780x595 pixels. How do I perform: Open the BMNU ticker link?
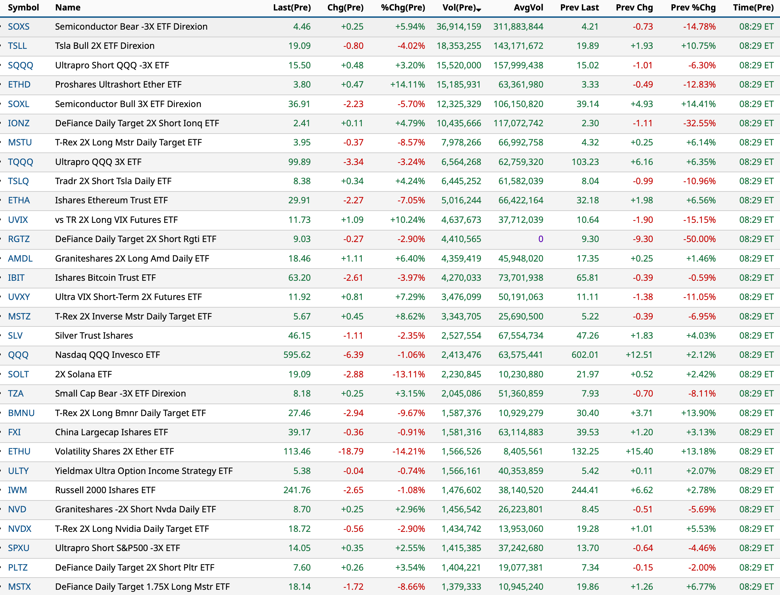(21, 413)
